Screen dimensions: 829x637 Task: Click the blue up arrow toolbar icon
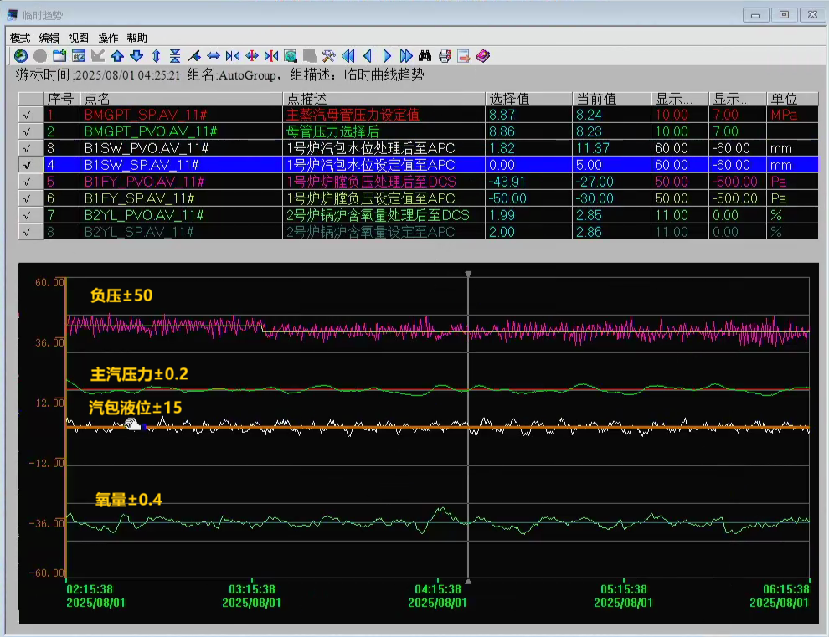(117, 56)
